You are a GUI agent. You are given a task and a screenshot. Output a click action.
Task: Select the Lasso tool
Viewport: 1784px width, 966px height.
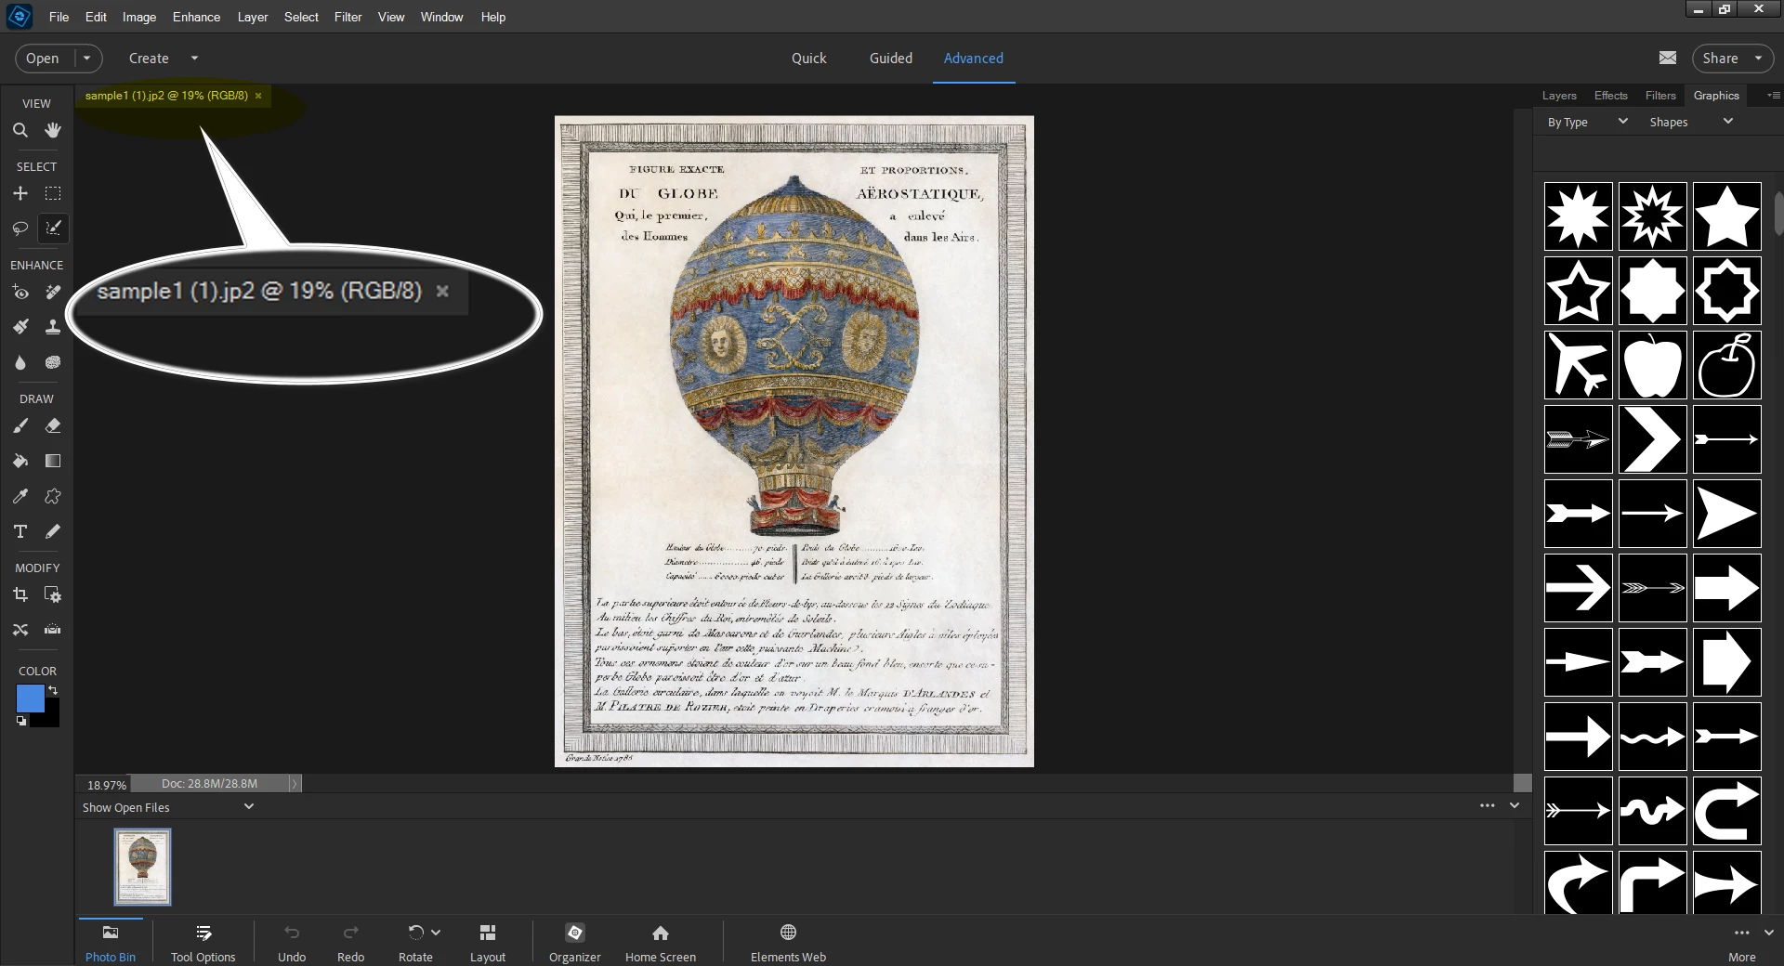click(x=20, y=228)
